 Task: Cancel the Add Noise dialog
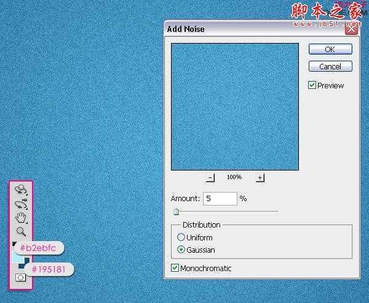tap(330, 66)
